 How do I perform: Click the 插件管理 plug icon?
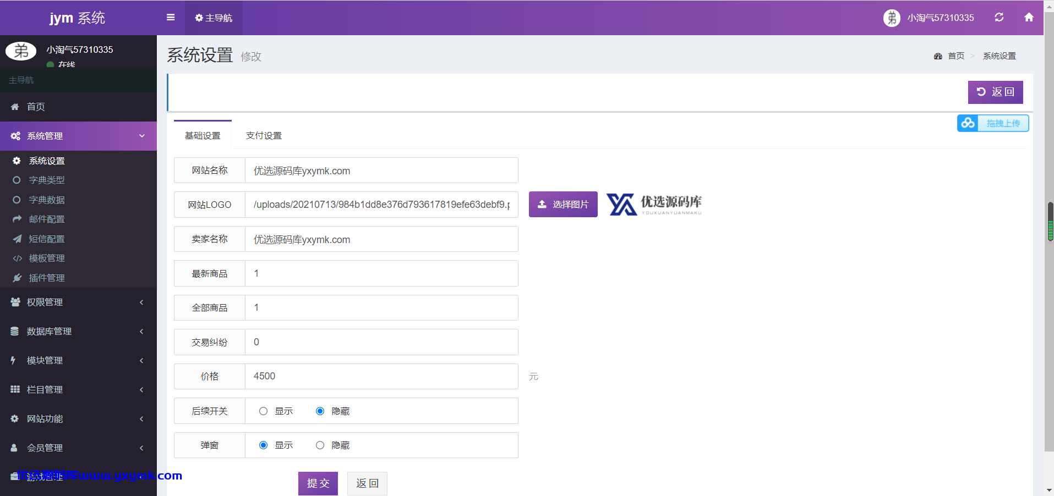coord(17,278)
